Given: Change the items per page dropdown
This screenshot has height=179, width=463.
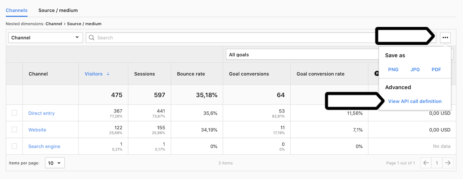Looking at the screenshot, I should pyautogui.click(x=55, y=163).
